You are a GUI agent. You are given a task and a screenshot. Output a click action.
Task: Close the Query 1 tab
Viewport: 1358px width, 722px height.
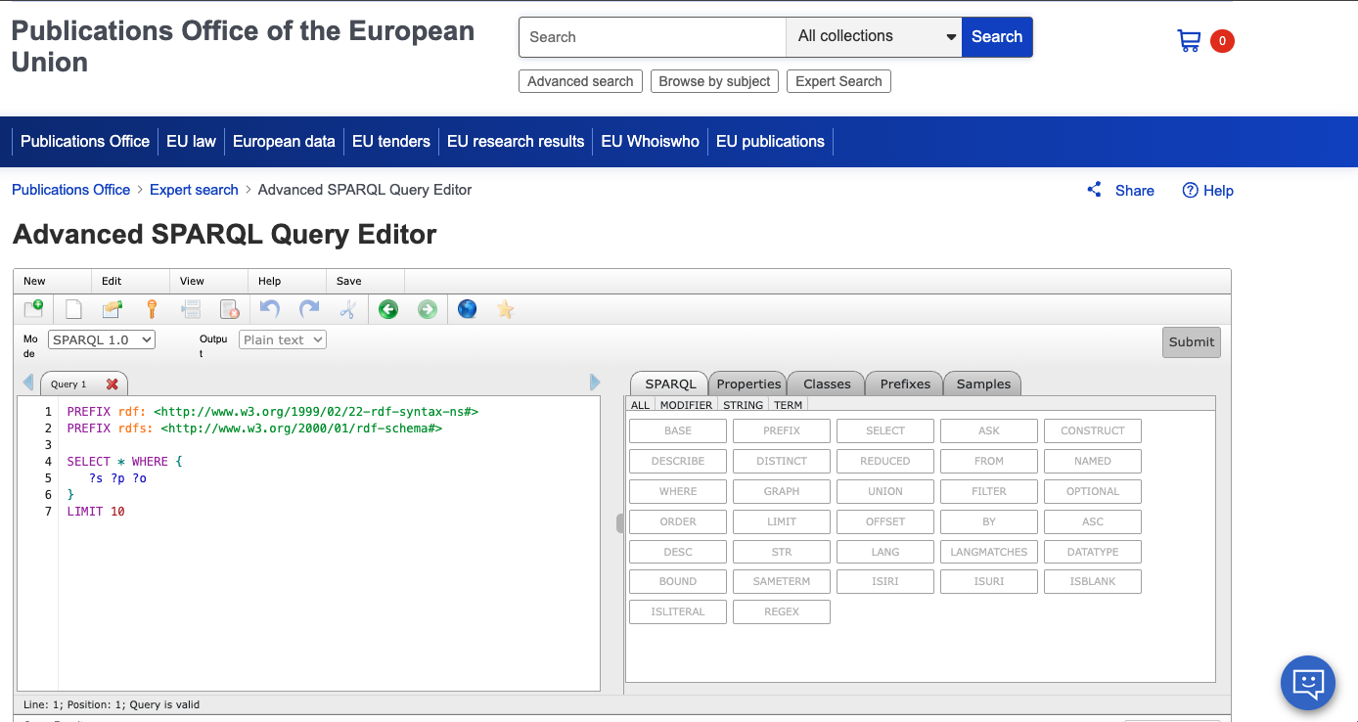pos(113,384)
